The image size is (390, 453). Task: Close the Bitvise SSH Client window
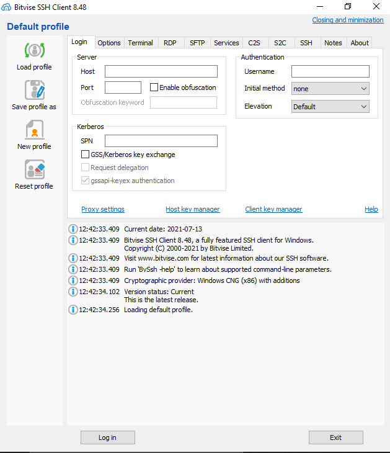[376, 6]
